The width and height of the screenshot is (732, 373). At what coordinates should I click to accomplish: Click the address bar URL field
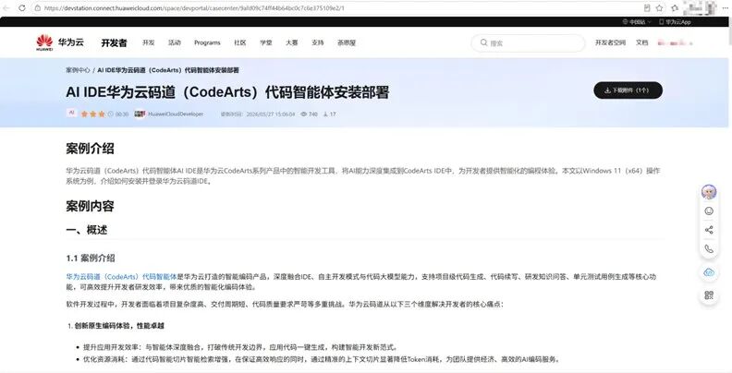pyautogui.click(x=336, y=8)
